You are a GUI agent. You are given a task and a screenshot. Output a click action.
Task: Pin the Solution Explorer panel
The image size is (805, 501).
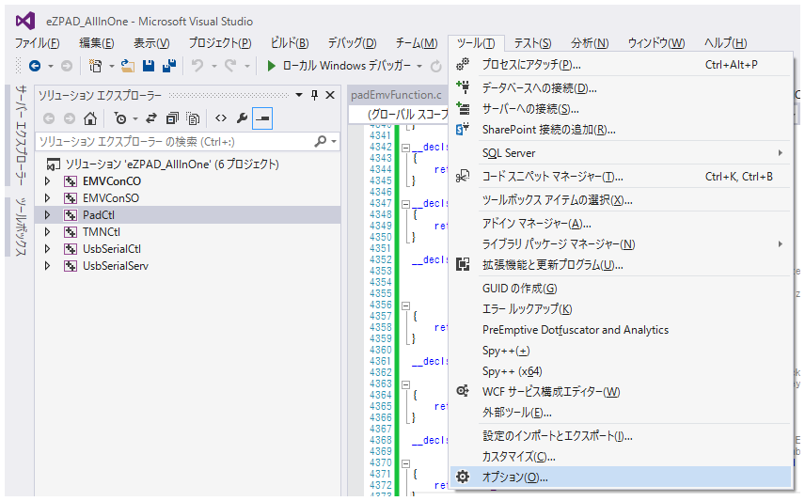(315, 95)
